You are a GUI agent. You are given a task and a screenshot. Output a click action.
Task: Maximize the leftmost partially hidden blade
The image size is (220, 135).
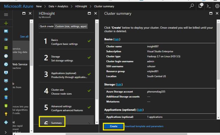[x=24, y=13]
